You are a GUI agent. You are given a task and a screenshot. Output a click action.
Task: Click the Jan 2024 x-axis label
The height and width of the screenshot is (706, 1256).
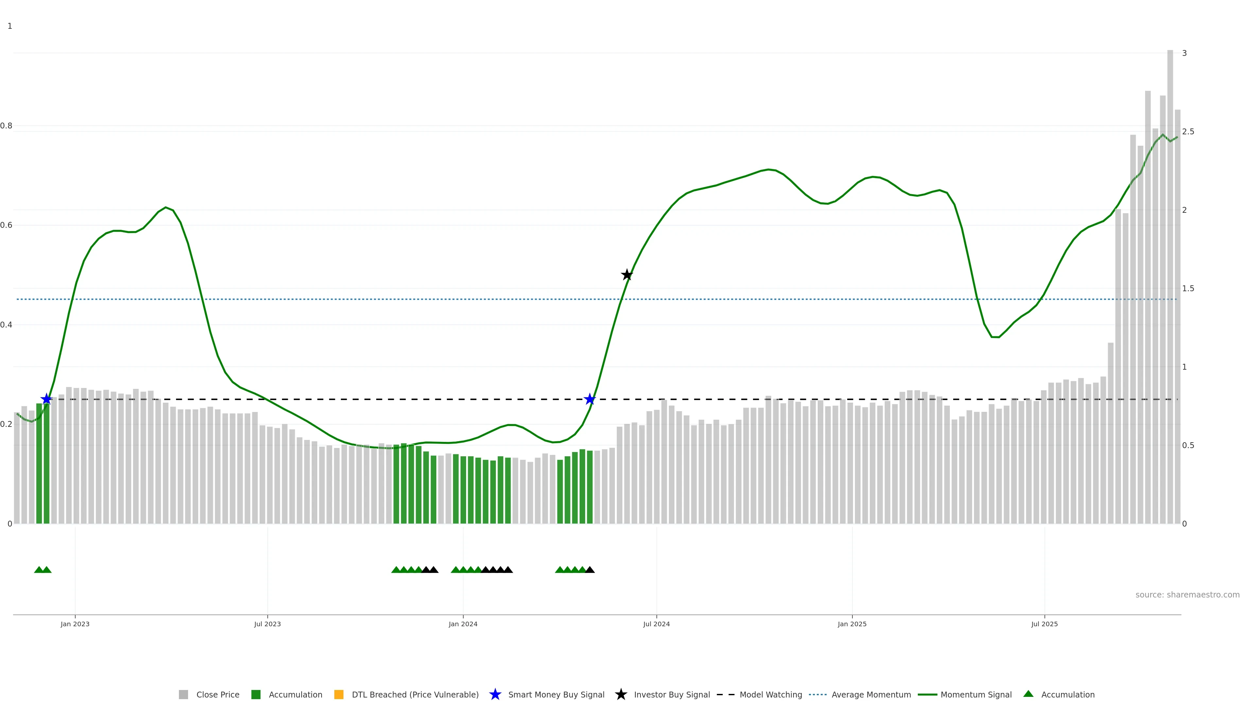(x=463, y=624)
